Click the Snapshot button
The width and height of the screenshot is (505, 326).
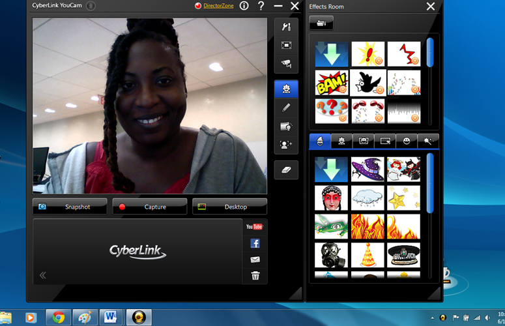(70, 207)
